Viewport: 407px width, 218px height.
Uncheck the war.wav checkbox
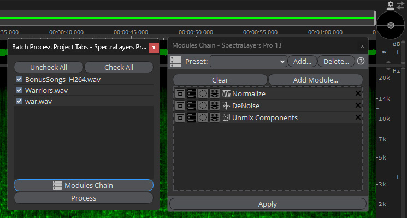pos(19,101)
